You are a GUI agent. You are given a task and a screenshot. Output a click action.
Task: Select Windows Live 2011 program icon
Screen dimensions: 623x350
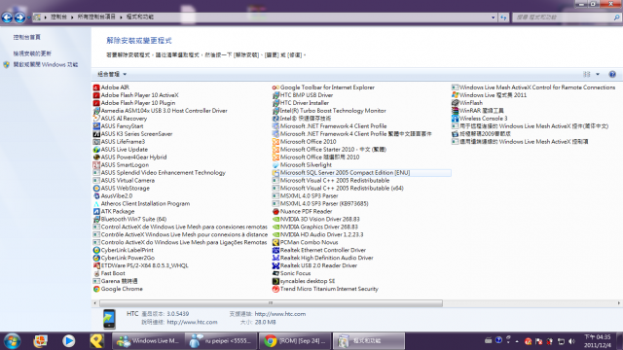click(455, 95)
